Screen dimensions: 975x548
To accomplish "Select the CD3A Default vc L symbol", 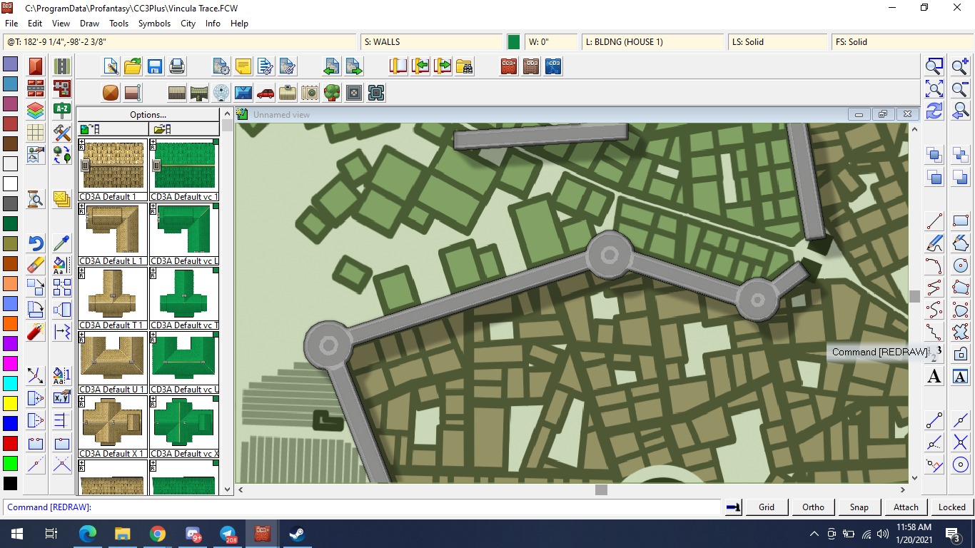I will [x=184, y=235].
